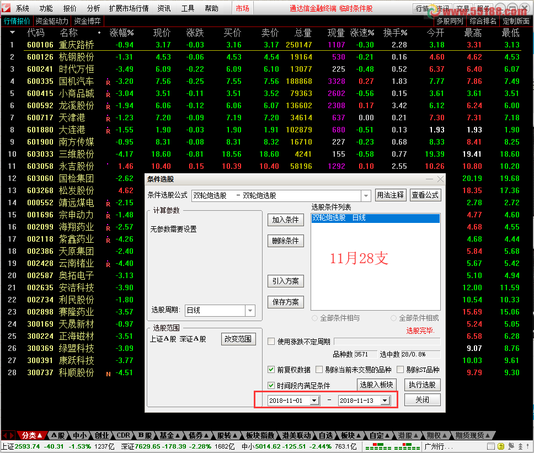Click the 查看公式 button
The width and height of the screenshot is (534, 453).
point(425,195)
